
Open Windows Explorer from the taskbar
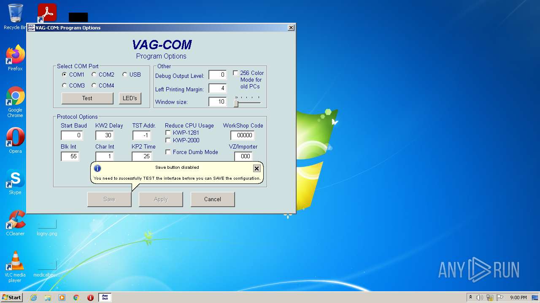(48, 298)
